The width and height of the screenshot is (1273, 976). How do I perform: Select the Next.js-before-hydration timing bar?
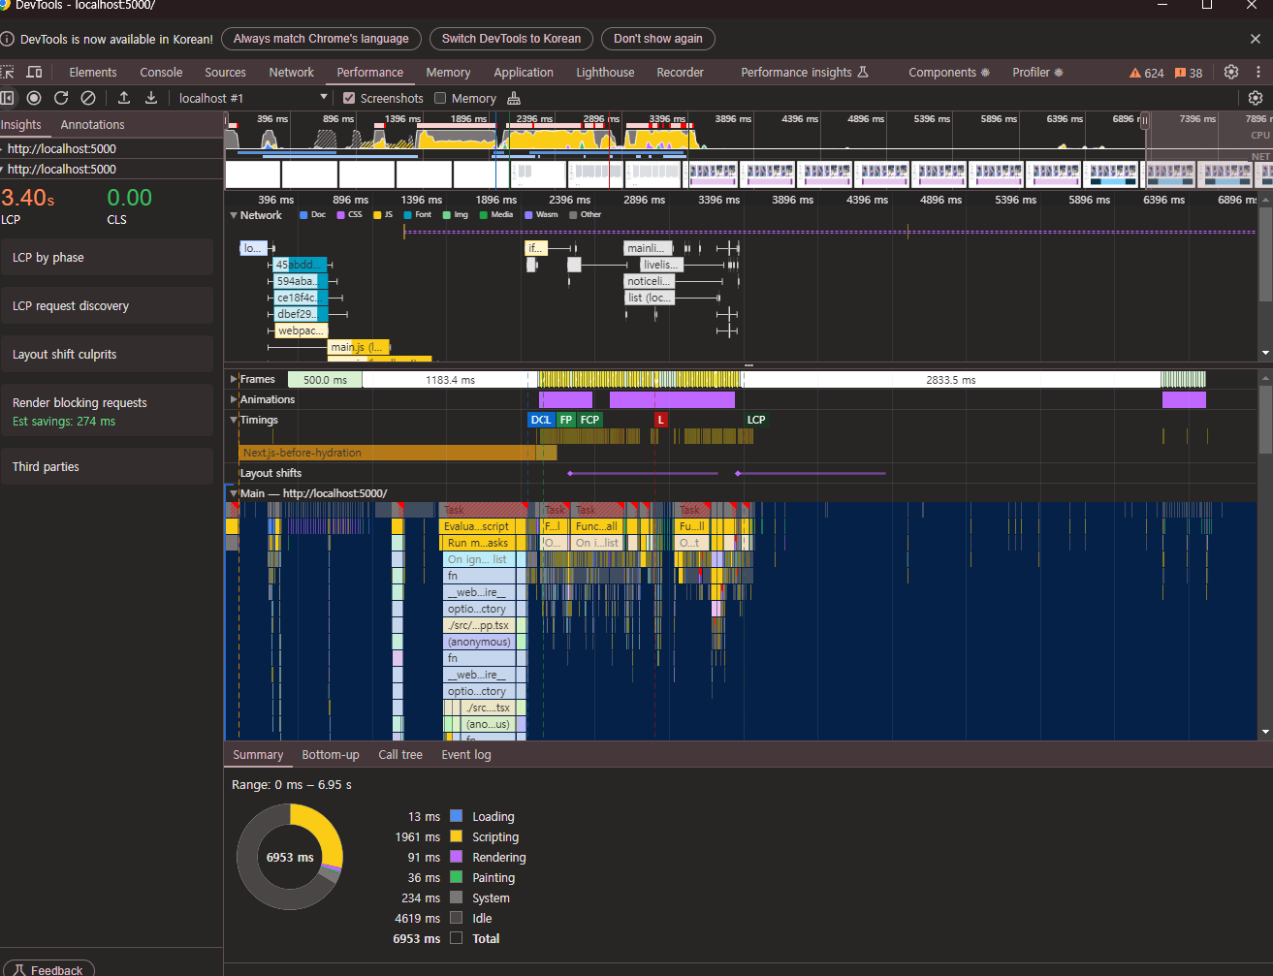pos(398,453)
